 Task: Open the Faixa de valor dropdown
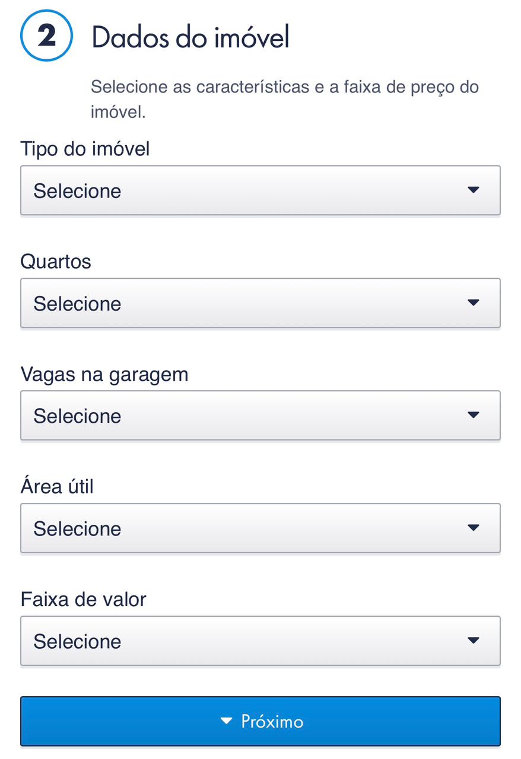coord(260,640)
